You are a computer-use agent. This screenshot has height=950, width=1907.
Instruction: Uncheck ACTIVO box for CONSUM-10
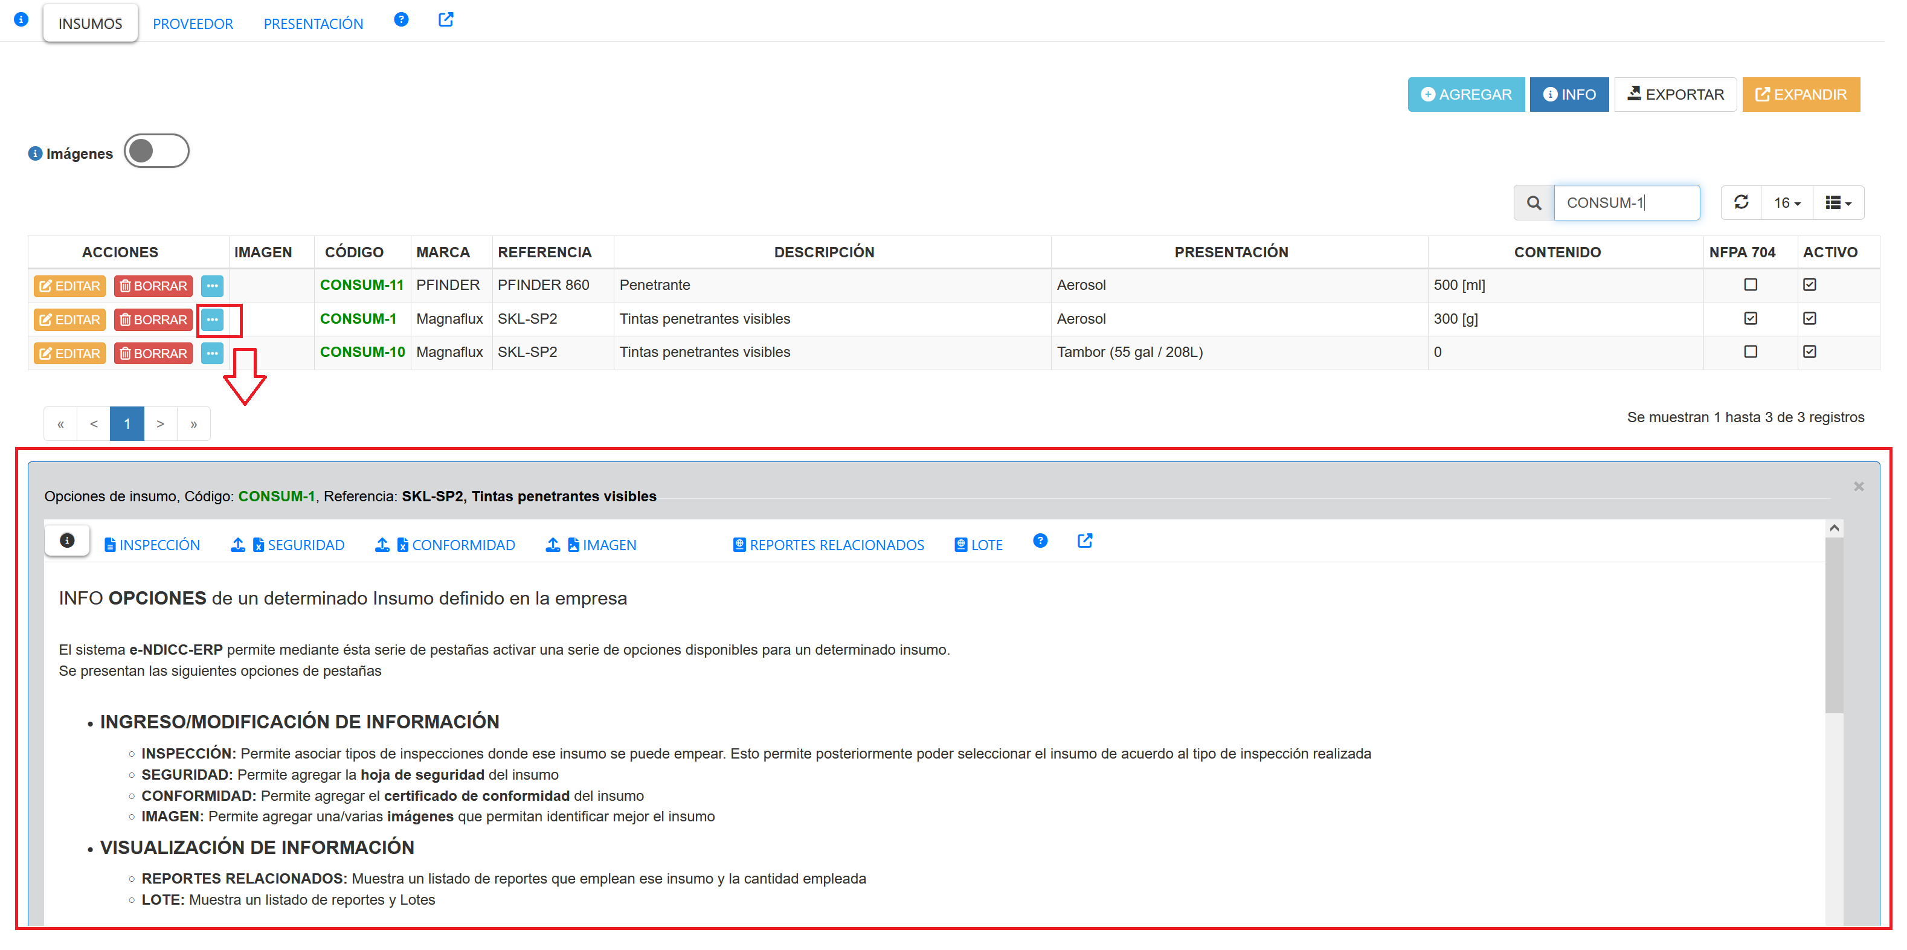click(1809, 352)
